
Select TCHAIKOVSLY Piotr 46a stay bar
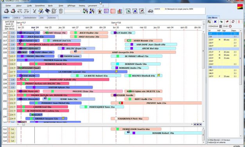click(130, 119)
